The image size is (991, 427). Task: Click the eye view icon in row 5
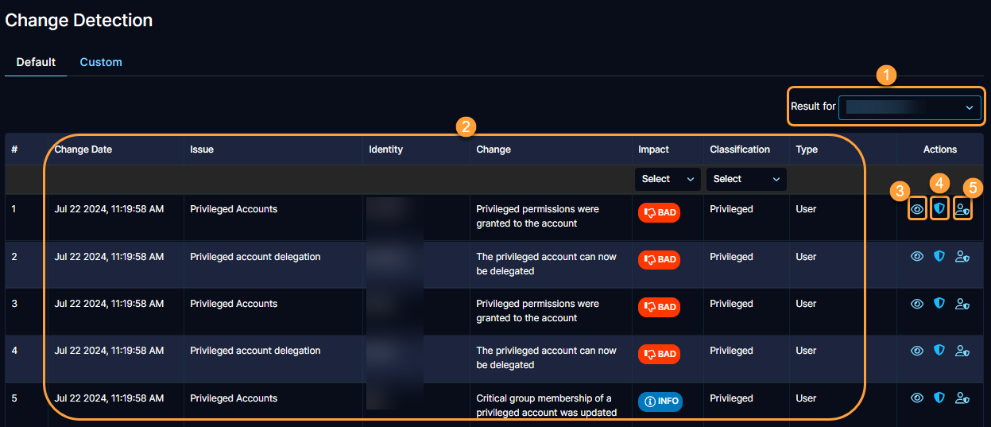click(917, 398)
